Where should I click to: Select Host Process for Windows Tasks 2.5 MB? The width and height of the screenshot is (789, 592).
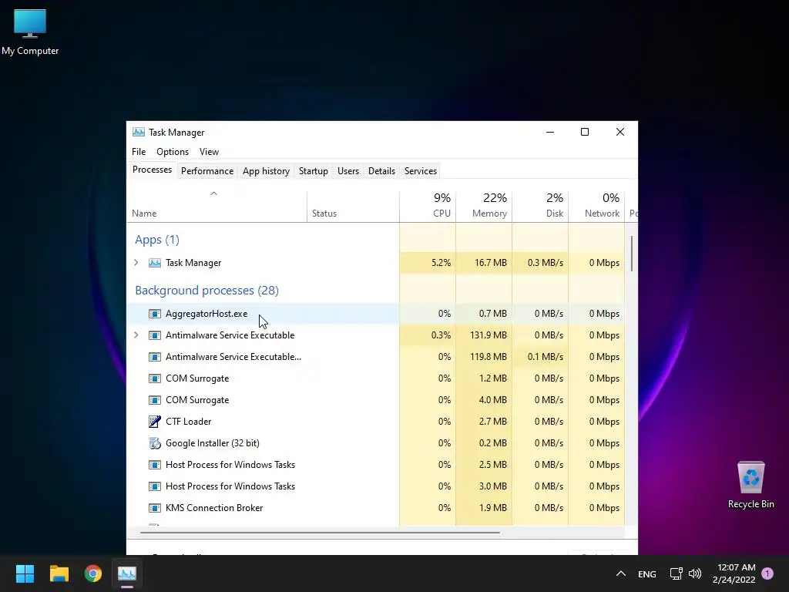pos(375,465)
